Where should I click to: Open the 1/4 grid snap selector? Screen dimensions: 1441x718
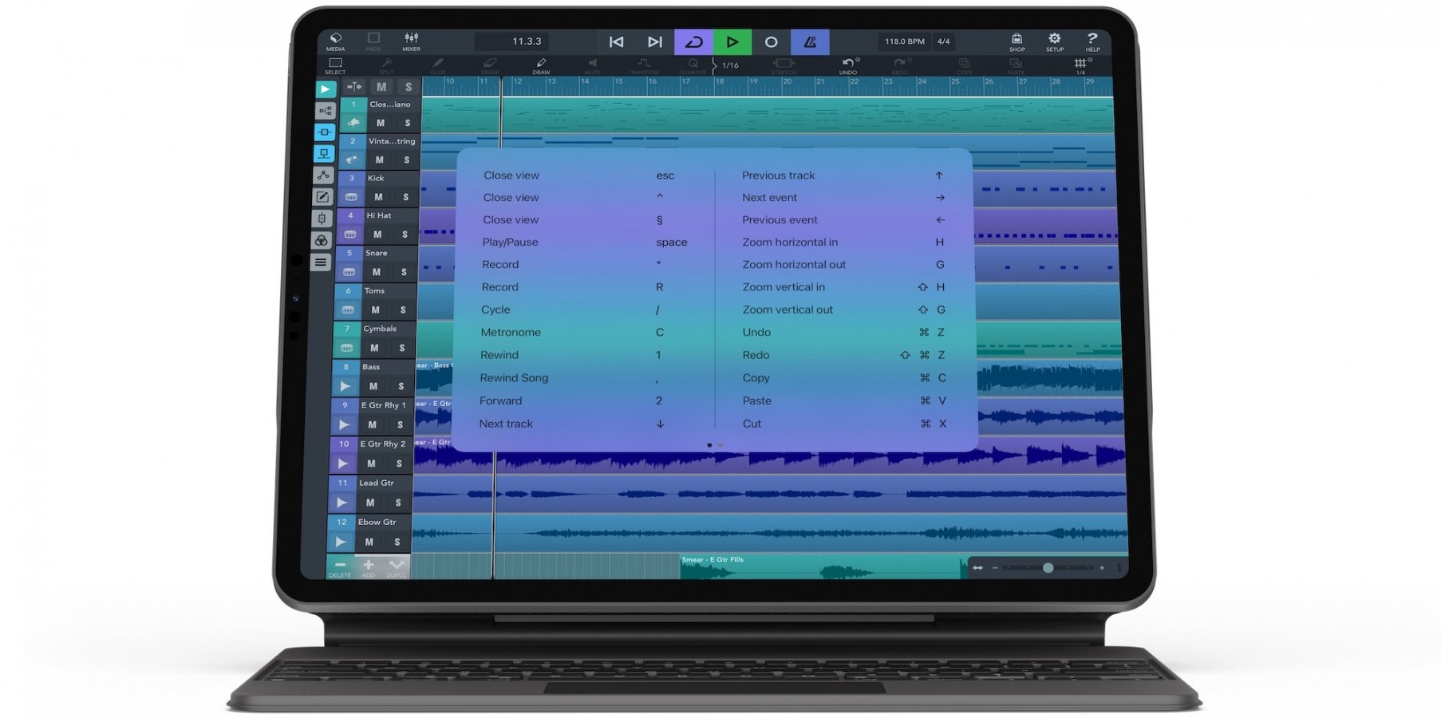point(1080,65)
